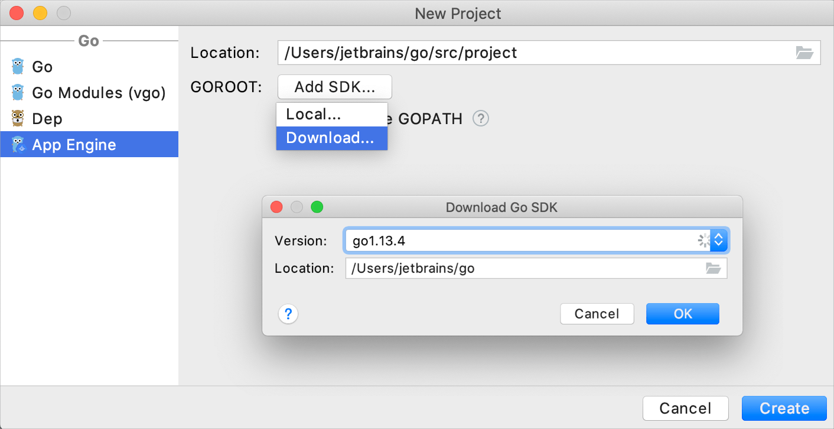Viewport: 834px width, 429px height.
Task: Click the Create button
Action: [784, 408]
